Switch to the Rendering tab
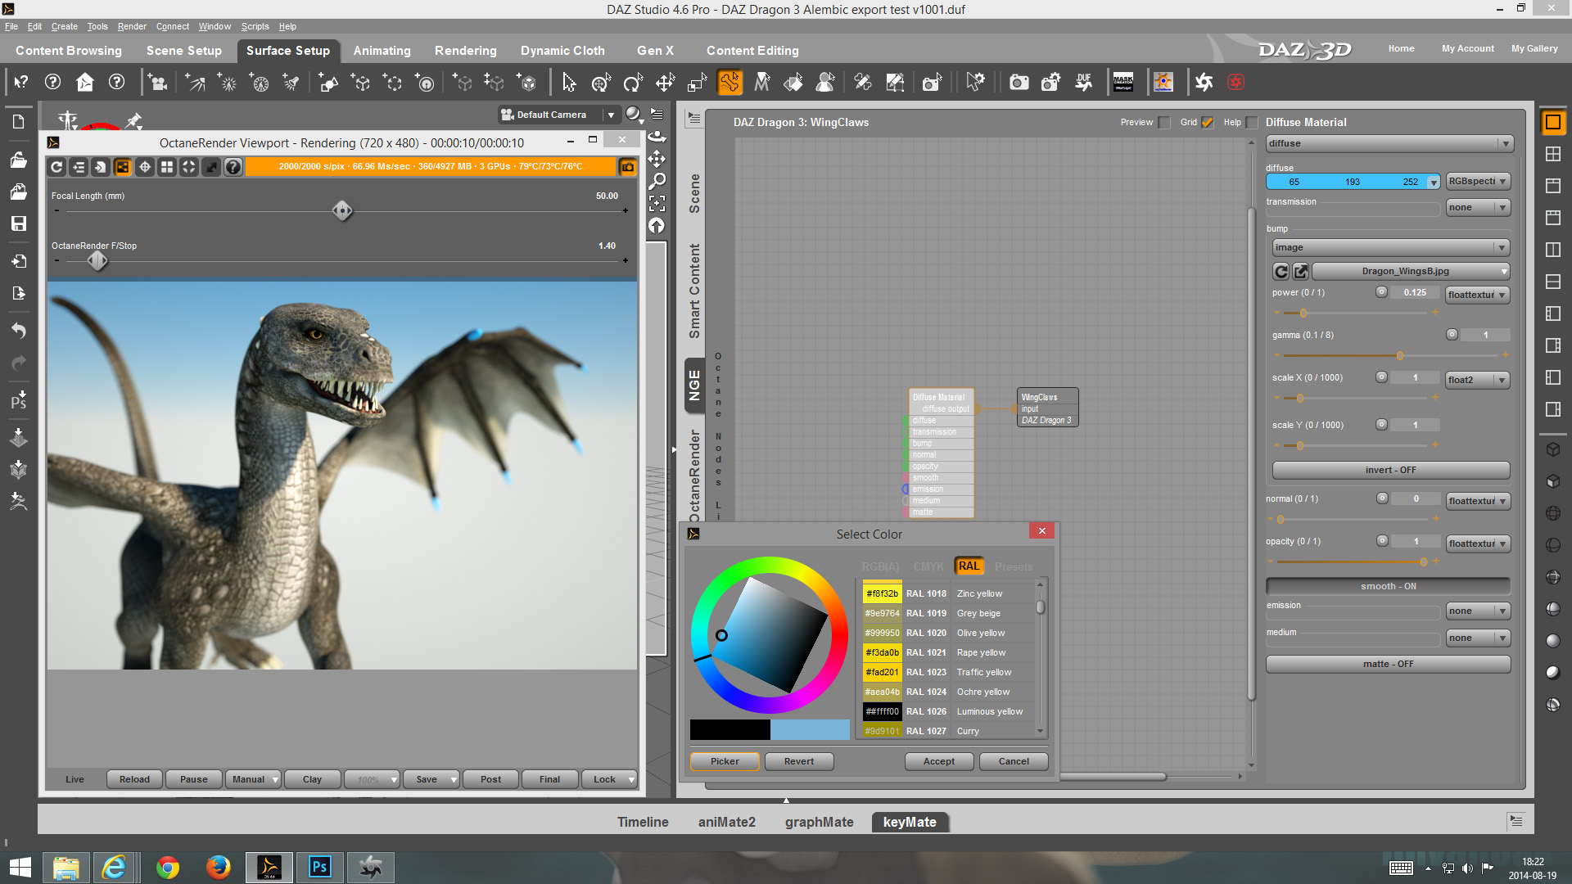This screenshot has width=1572, height=884. point(465,50)
